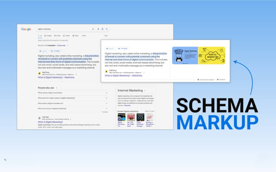Click 'books Digital marketing' section heading

(x=128, y=111)
